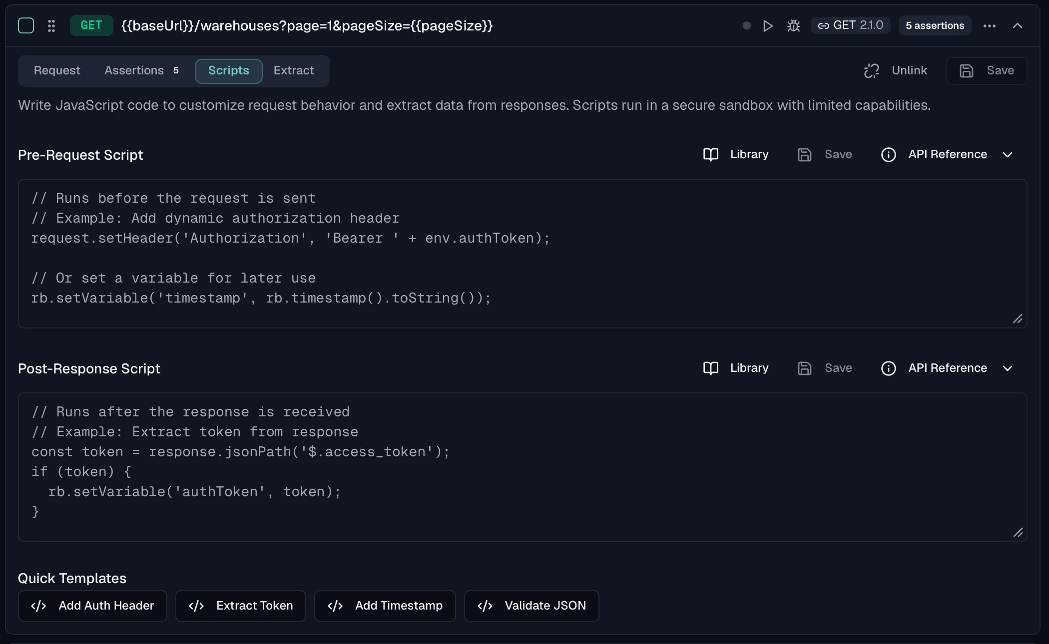Open the linked GET 2.1.0 badge
Image resolution: width=1049 pixels, height=644 pixels.
click(850, 25)
